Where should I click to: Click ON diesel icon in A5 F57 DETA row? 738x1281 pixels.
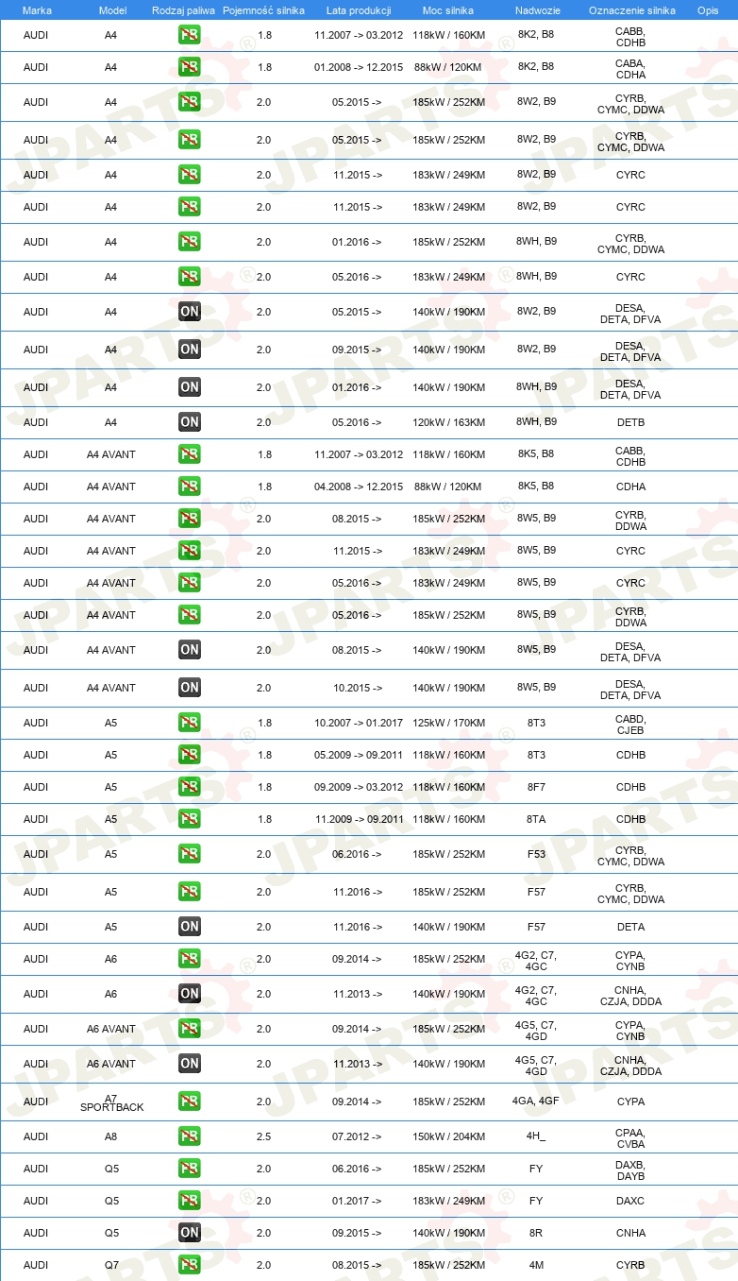click(x=190, y=927)
